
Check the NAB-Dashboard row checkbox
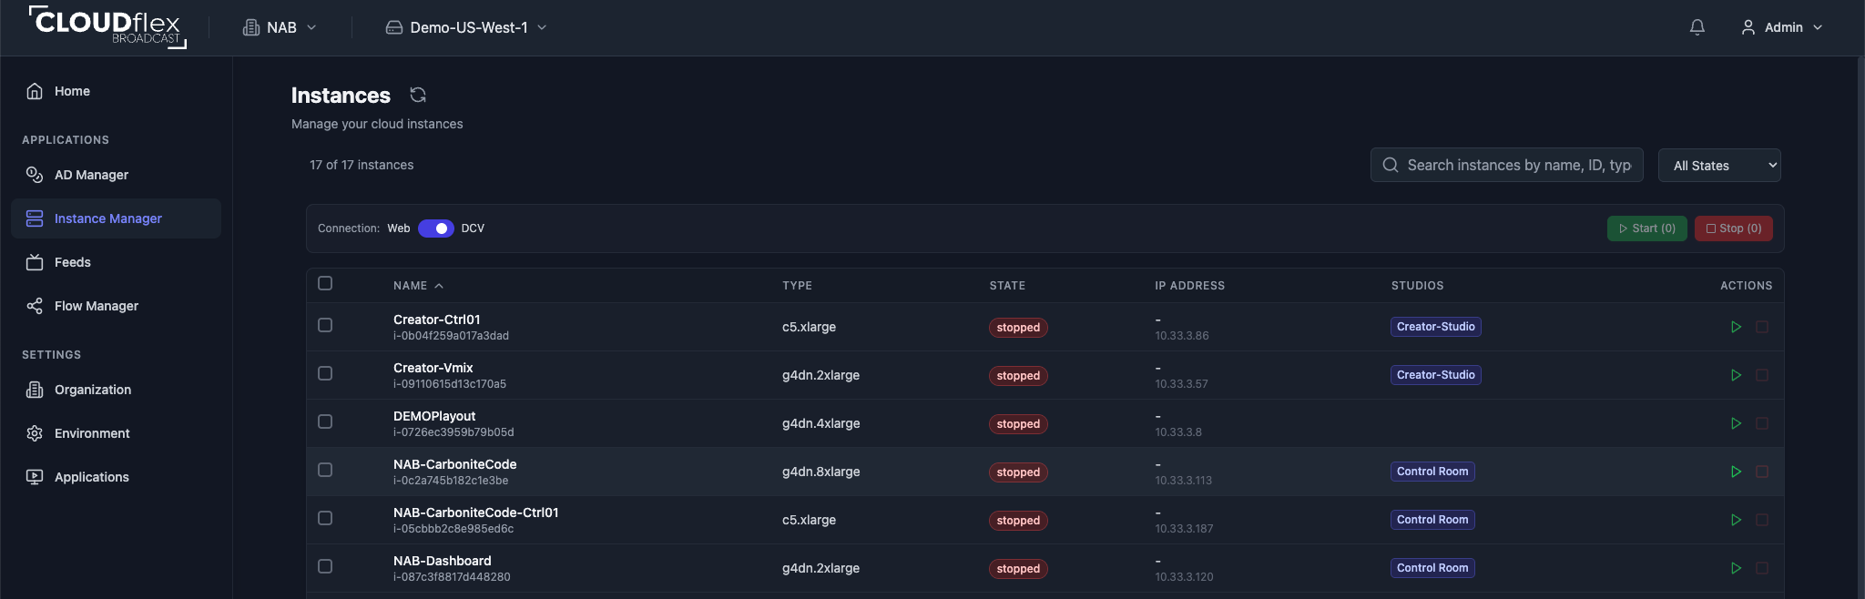(325, 566)
